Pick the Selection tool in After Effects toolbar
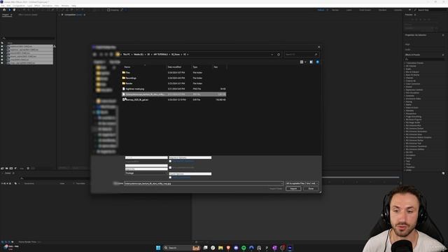This screenshot has width=448, height=252. pyautogui.click(x=9, y=10)
